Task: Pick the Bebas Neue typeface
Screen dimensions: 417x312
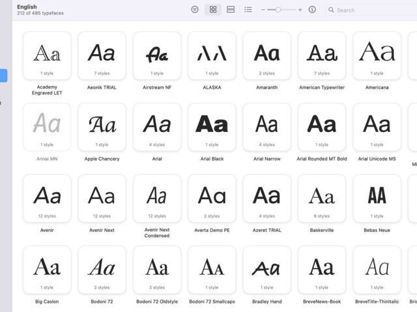Action: (377, 198)
